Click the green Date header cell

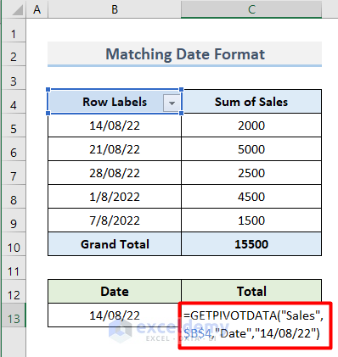[115, 292]
